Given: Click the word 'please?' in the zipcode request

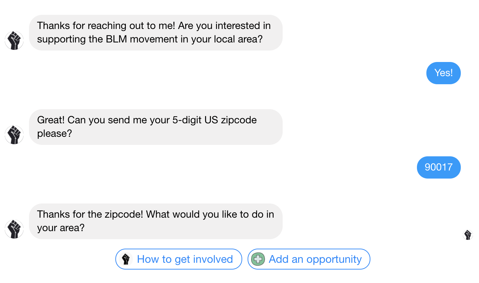Looking at the screenshot, I should click(x=55, y=133).
